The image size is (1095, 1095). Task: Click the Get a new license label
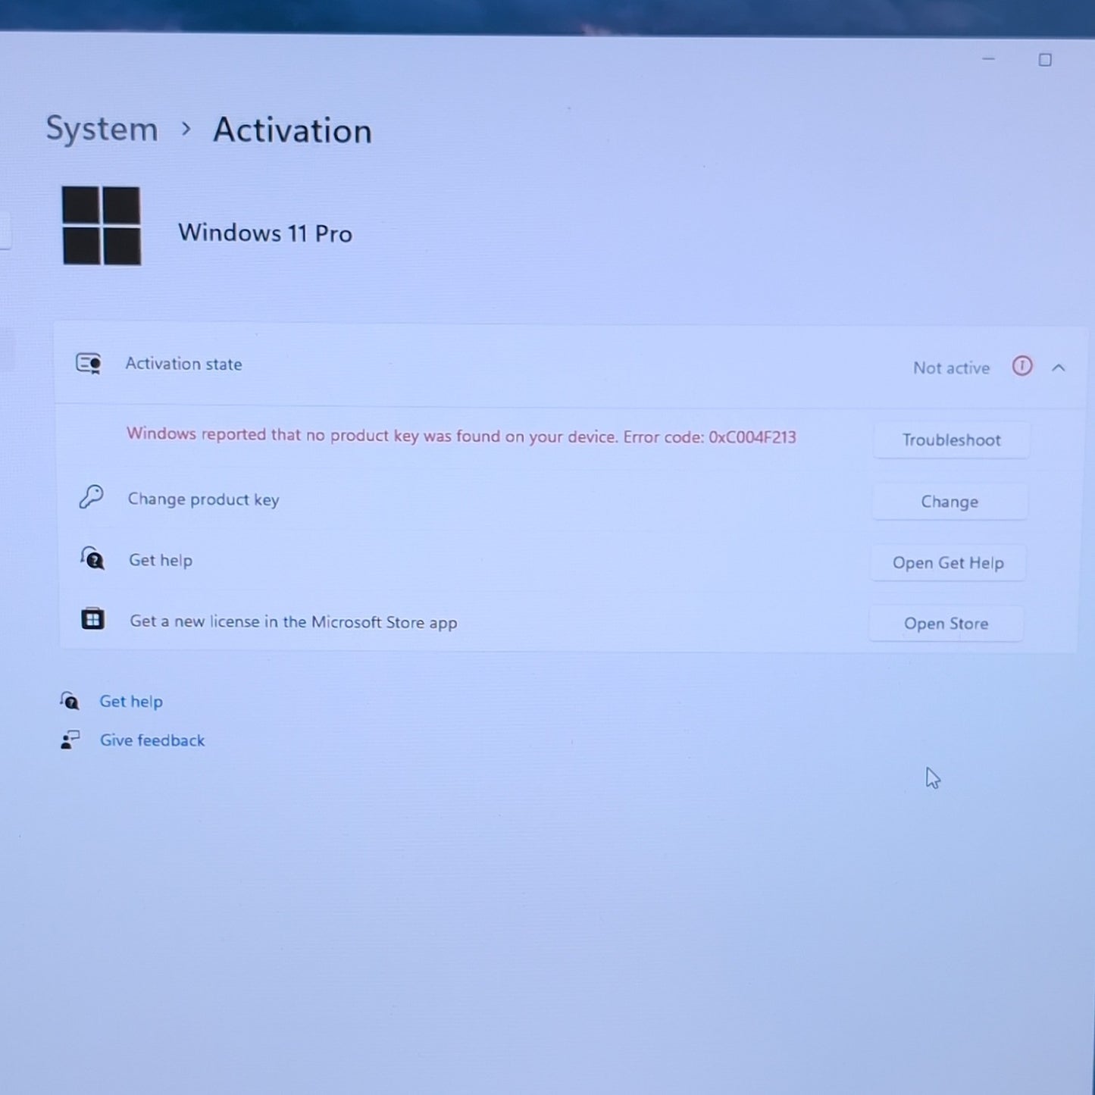(x=293, y=622)
